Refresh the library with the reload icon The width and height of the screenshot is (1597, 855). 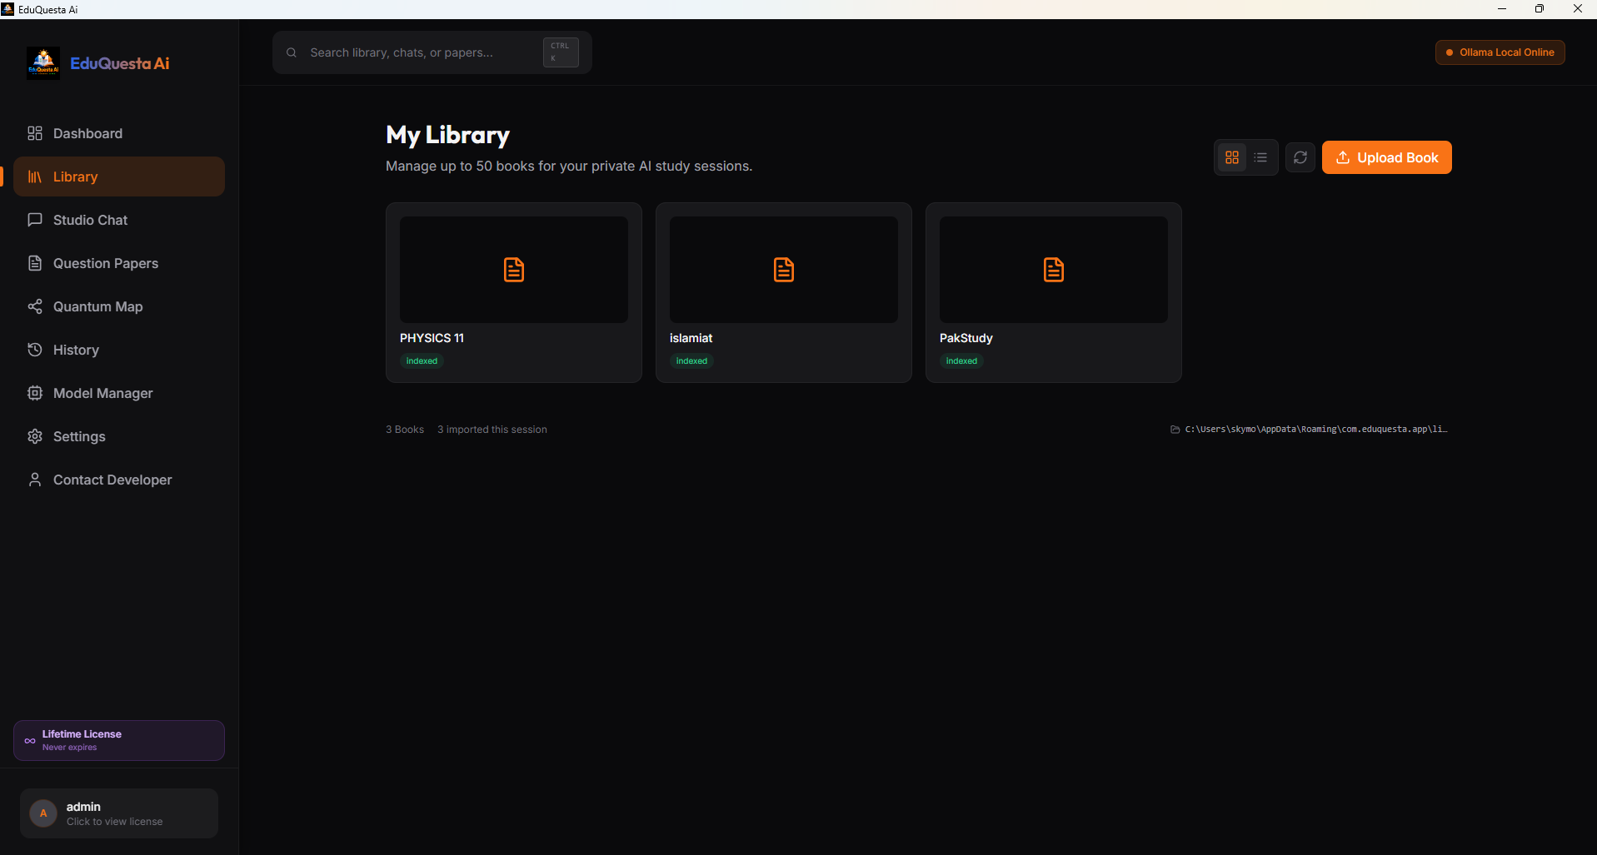coord(1300,157)
